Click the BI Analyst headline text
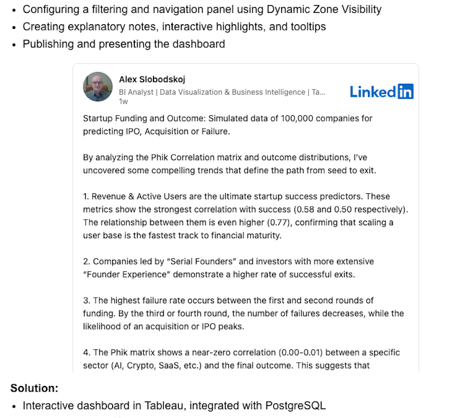 (222, 92)
